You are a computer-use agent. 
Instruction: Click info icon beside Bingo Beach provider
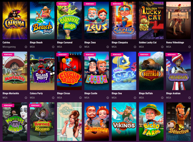53,47
